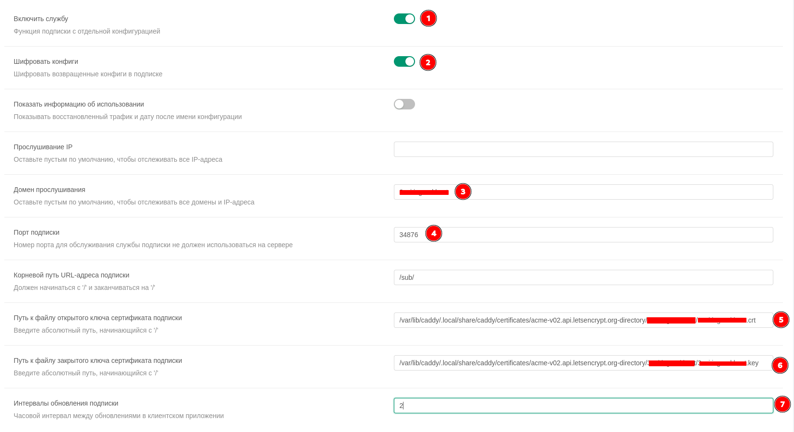Click the red circle badge 4
Screen dimensions: 794x432
click(x=433, y=233)
